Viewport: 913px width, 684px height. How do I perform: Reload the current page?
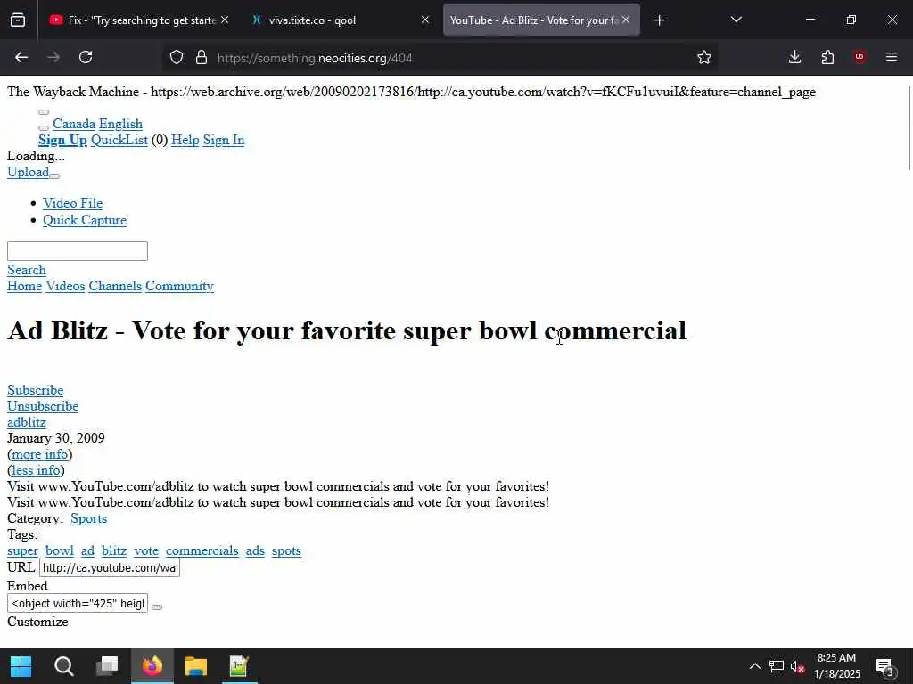point(86,57)
